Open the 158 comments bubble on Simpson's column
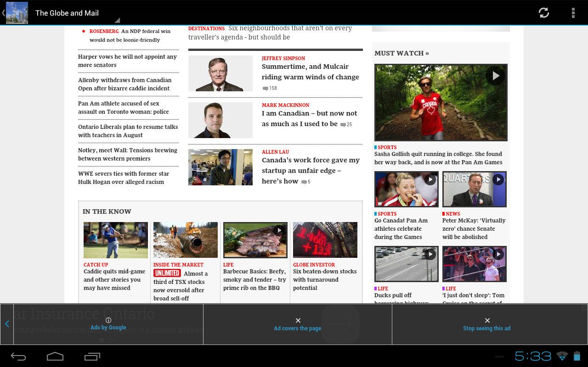The width and height of the screenshot is (588, 367). click(270, 89)
